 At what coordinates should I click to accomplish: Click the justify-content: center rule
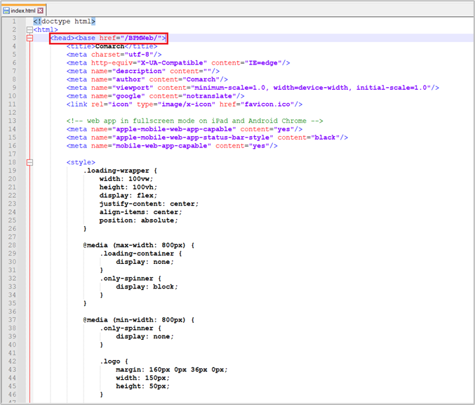point(149,204)
